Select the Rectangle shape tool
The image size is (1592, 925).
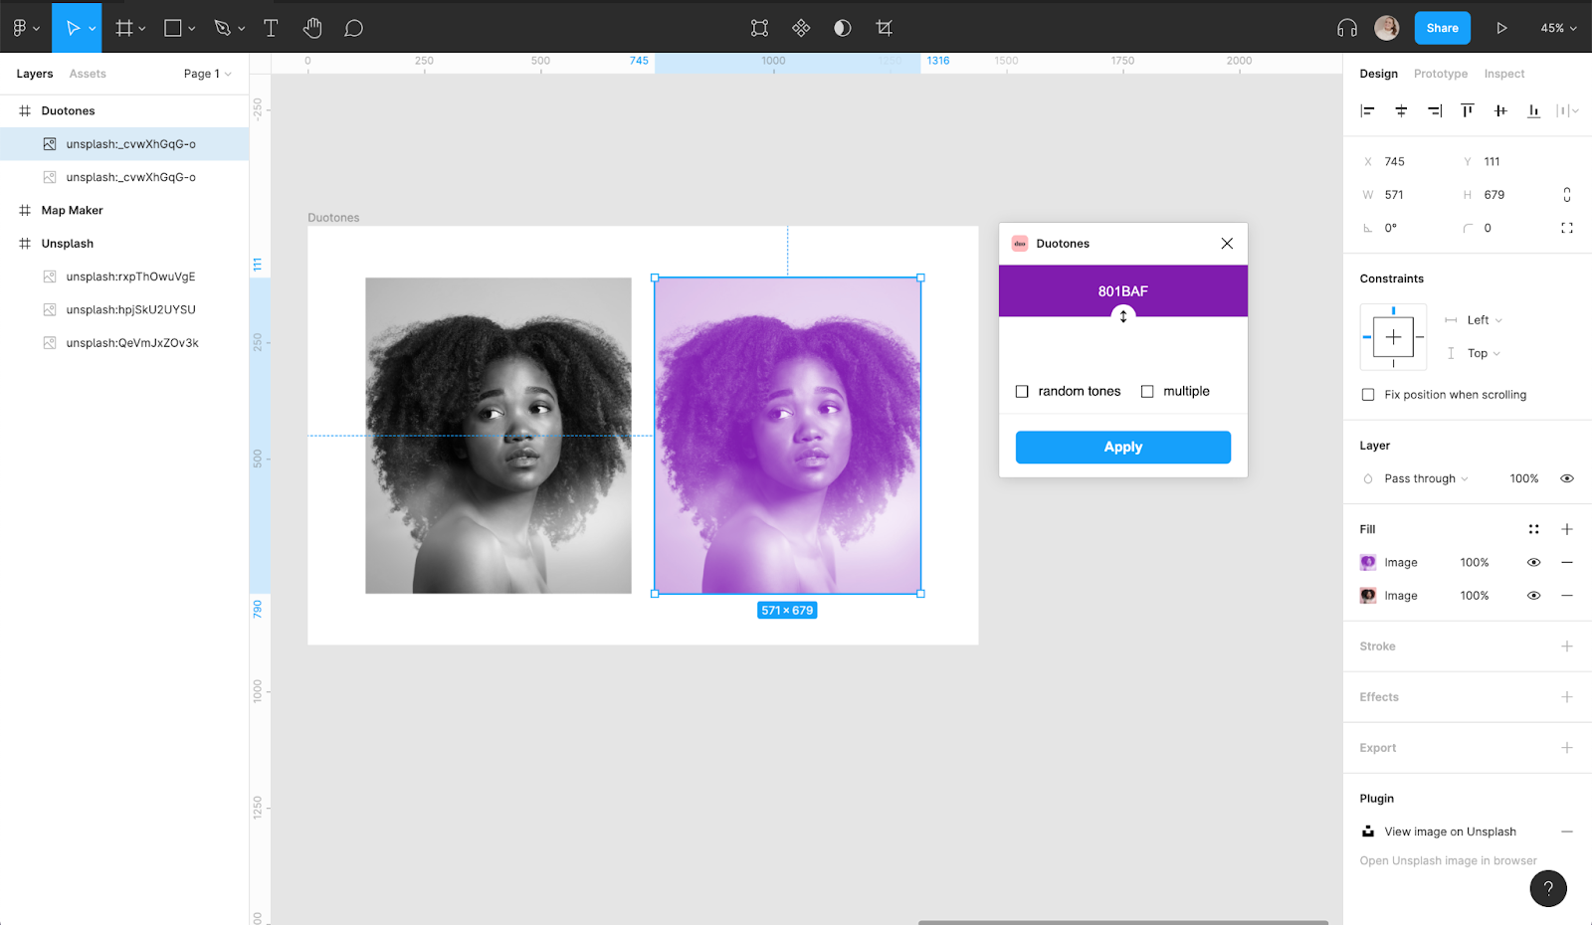172,28
